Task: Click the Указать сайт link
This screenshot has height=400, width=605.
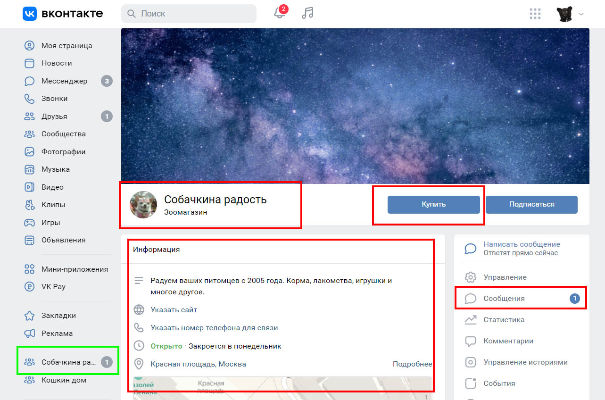Action: (x=174, y=310)
